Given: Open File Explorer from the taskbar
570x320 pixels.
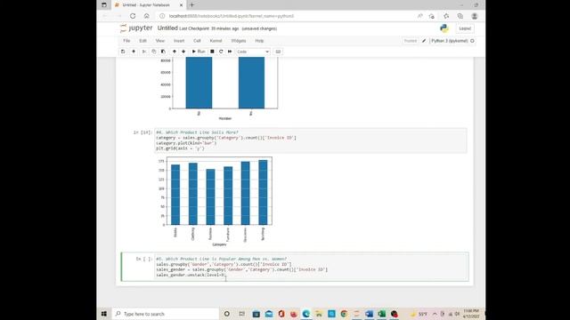Looking at the screenshot, I should tap(319, 314).
